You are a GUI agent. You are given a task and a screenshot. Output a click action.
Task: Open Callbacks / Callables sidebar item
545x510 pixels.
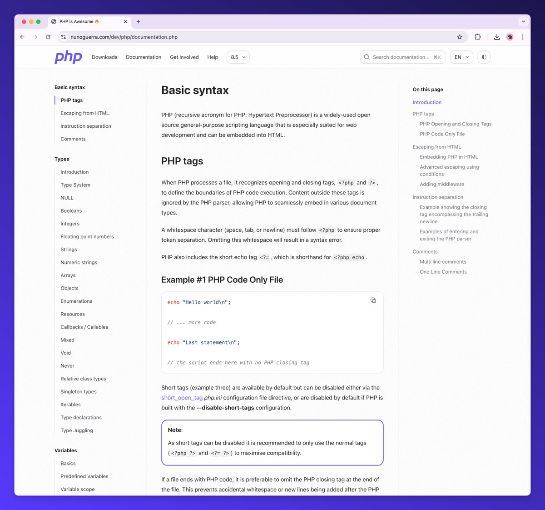point(84,327)
